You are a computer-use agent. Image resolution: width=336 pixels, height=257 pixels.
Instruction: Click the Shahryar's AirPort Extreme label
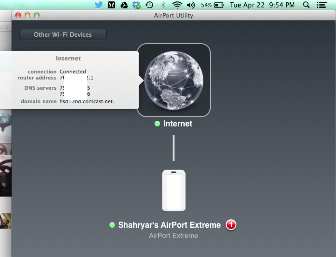pyautogui.click(x=169, y=225)
